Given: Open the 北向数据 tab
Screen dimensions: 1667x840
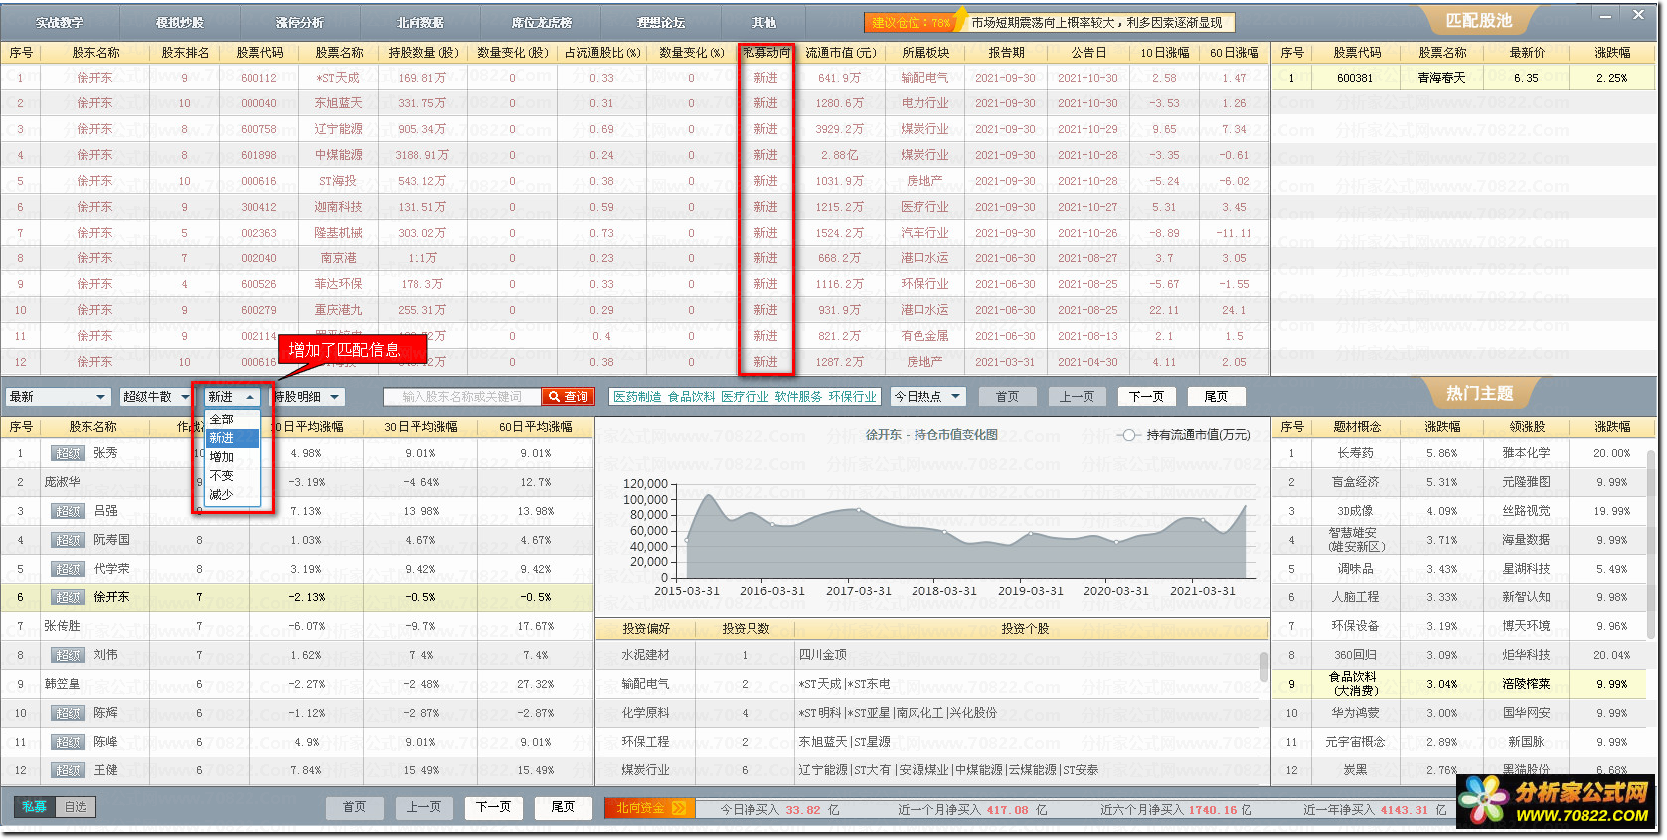Looking at the screenshot, I should click(420, 22).
